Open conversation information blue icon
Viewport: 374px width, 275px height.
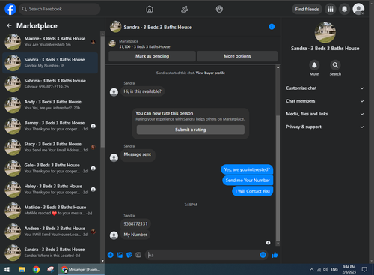[x=272, y=27]
